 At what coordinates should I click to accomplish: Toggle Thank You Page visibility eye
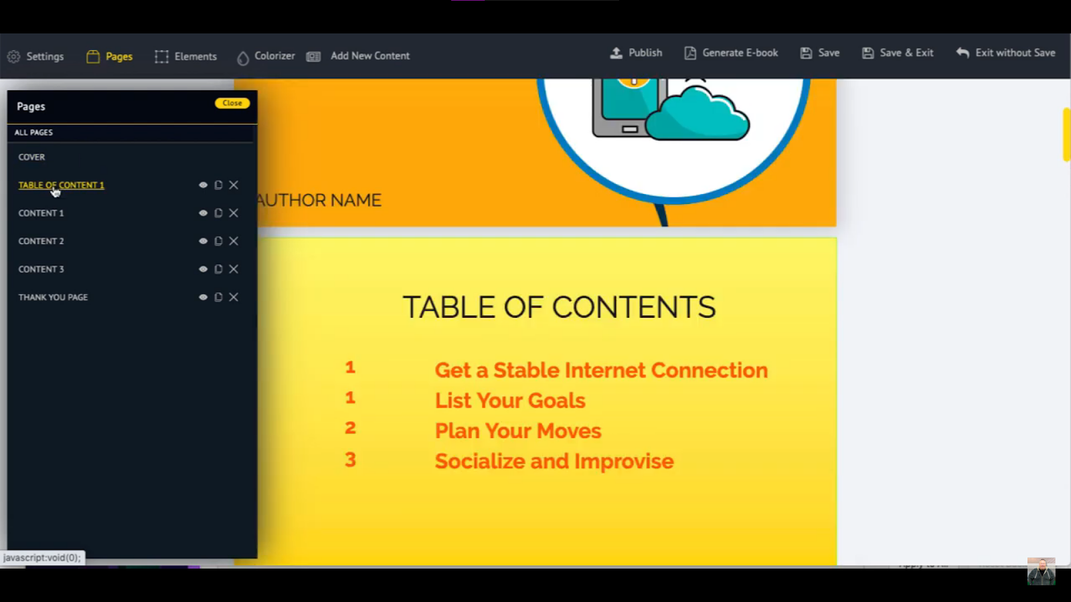pyautogui.click(x=203, y=298)
